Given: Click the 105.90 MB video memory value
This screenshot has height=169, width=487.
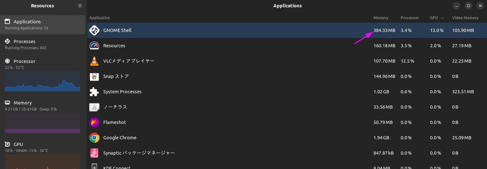Looking at the screenshot, I should (x=463, y=30).
